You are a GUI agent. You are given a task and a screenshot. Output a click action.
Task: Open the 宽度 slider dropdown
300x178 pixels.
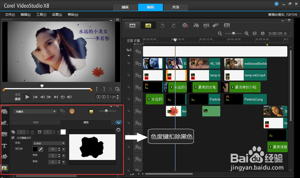(64, 156)
